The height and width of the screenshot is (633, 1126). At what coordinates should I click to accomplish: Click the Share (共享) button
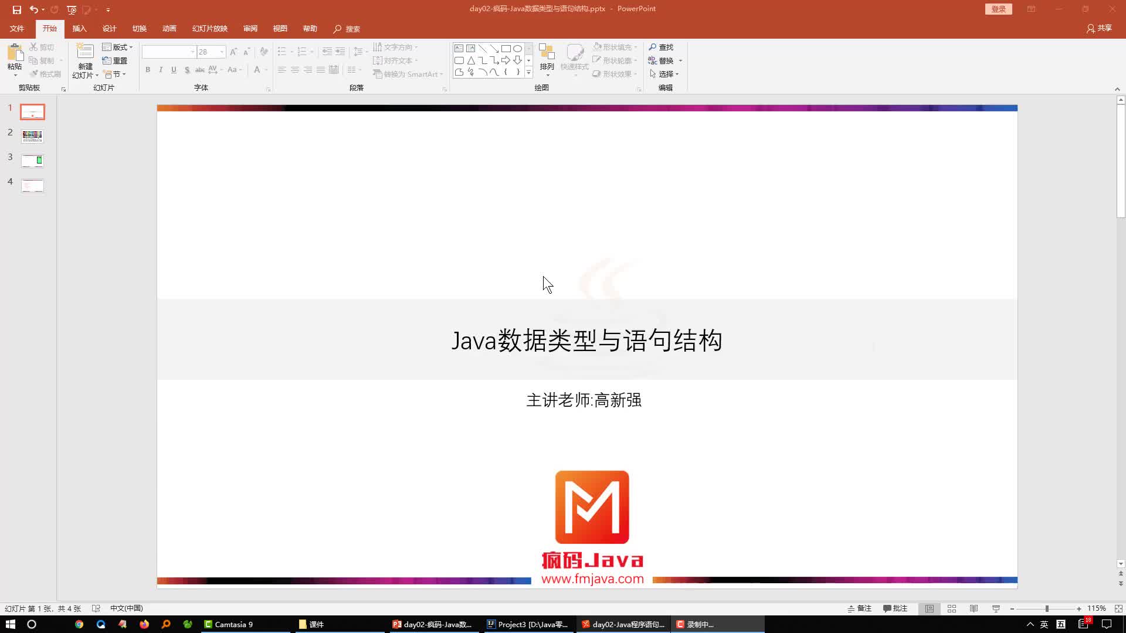pos(1099,28)
